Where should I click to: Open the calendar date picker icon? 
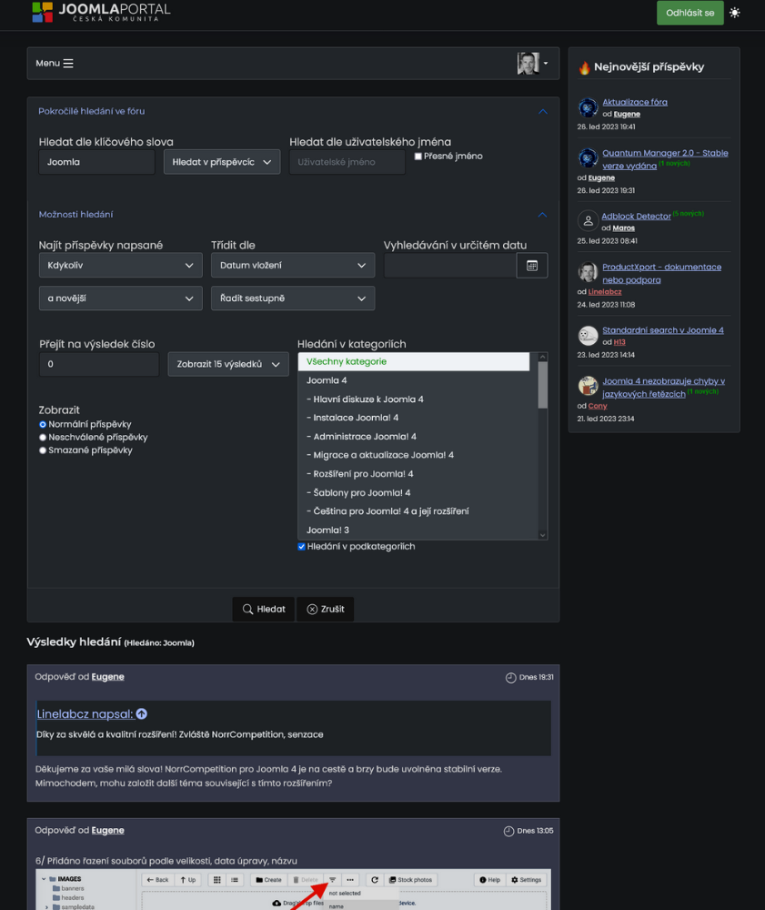(532, 265)
